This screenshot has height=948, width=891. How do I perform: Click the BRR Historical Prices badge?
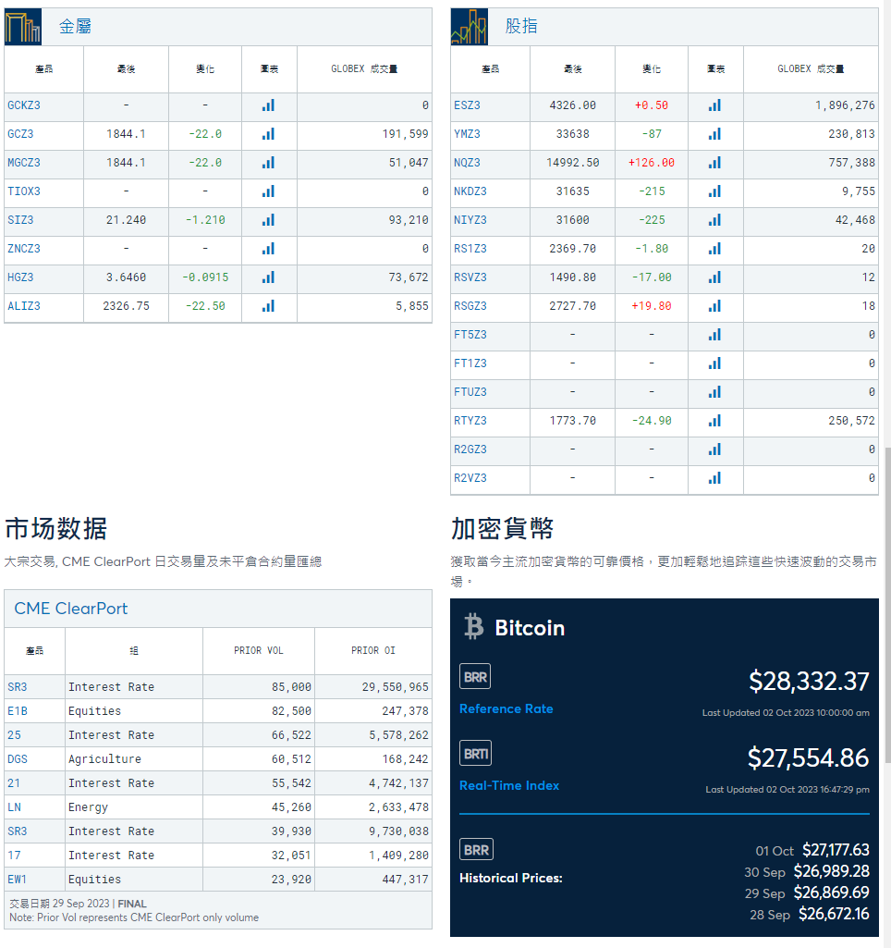477,849
